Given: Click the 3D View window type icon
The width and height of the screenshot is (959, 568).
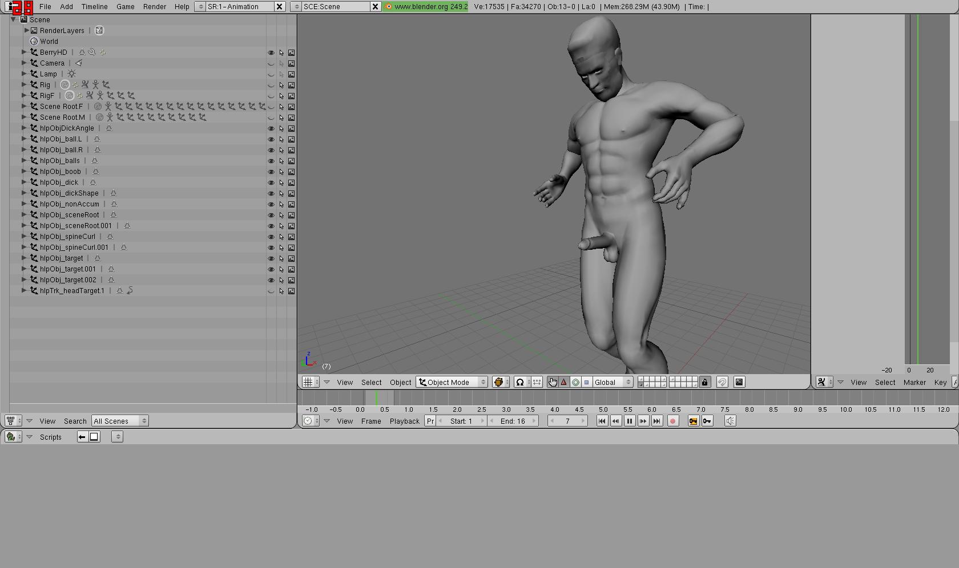Looking at the screenshot, I should pos(311,382).
